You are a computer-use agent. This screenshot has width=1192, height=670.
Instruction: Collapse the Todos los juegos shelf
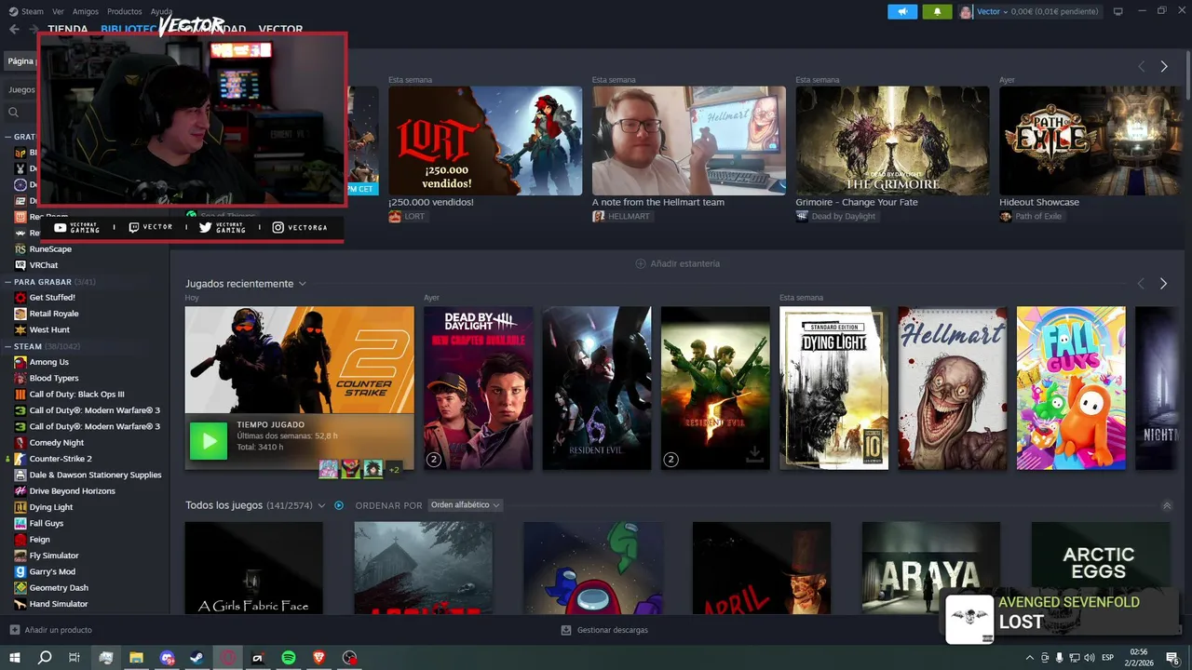tap(1167, 505)
